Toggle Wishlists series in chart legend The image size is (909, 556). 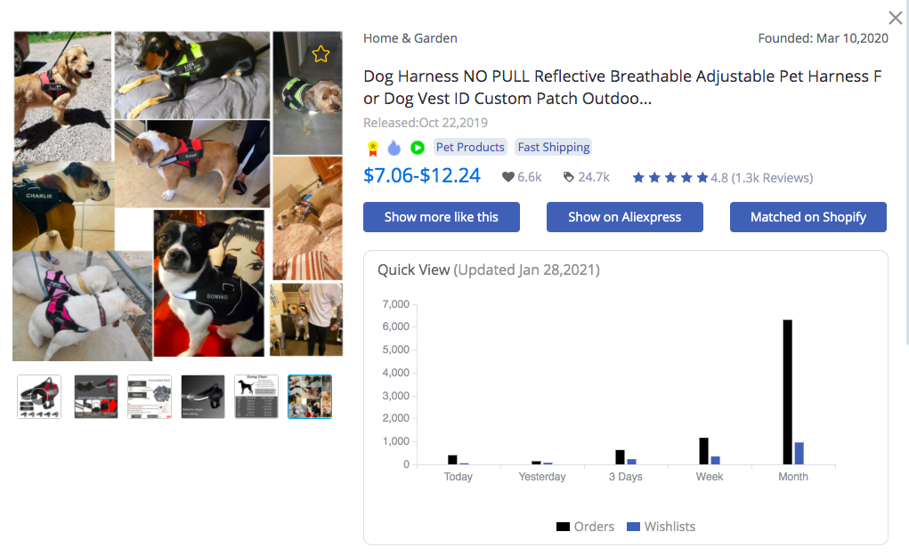pos(661,527)
